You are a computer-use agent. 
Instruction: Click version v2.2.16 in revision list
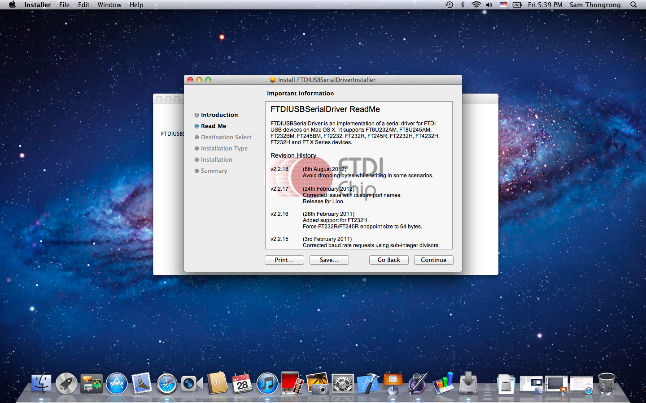point(279,214)
